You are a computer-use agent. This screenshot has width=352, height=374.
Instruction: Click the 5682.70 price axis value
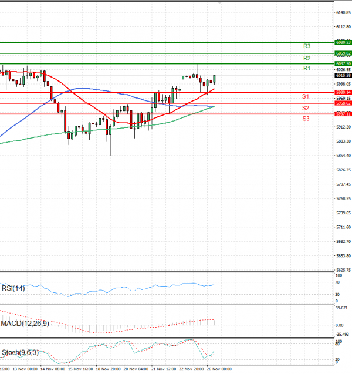click(x=343, y=241)
